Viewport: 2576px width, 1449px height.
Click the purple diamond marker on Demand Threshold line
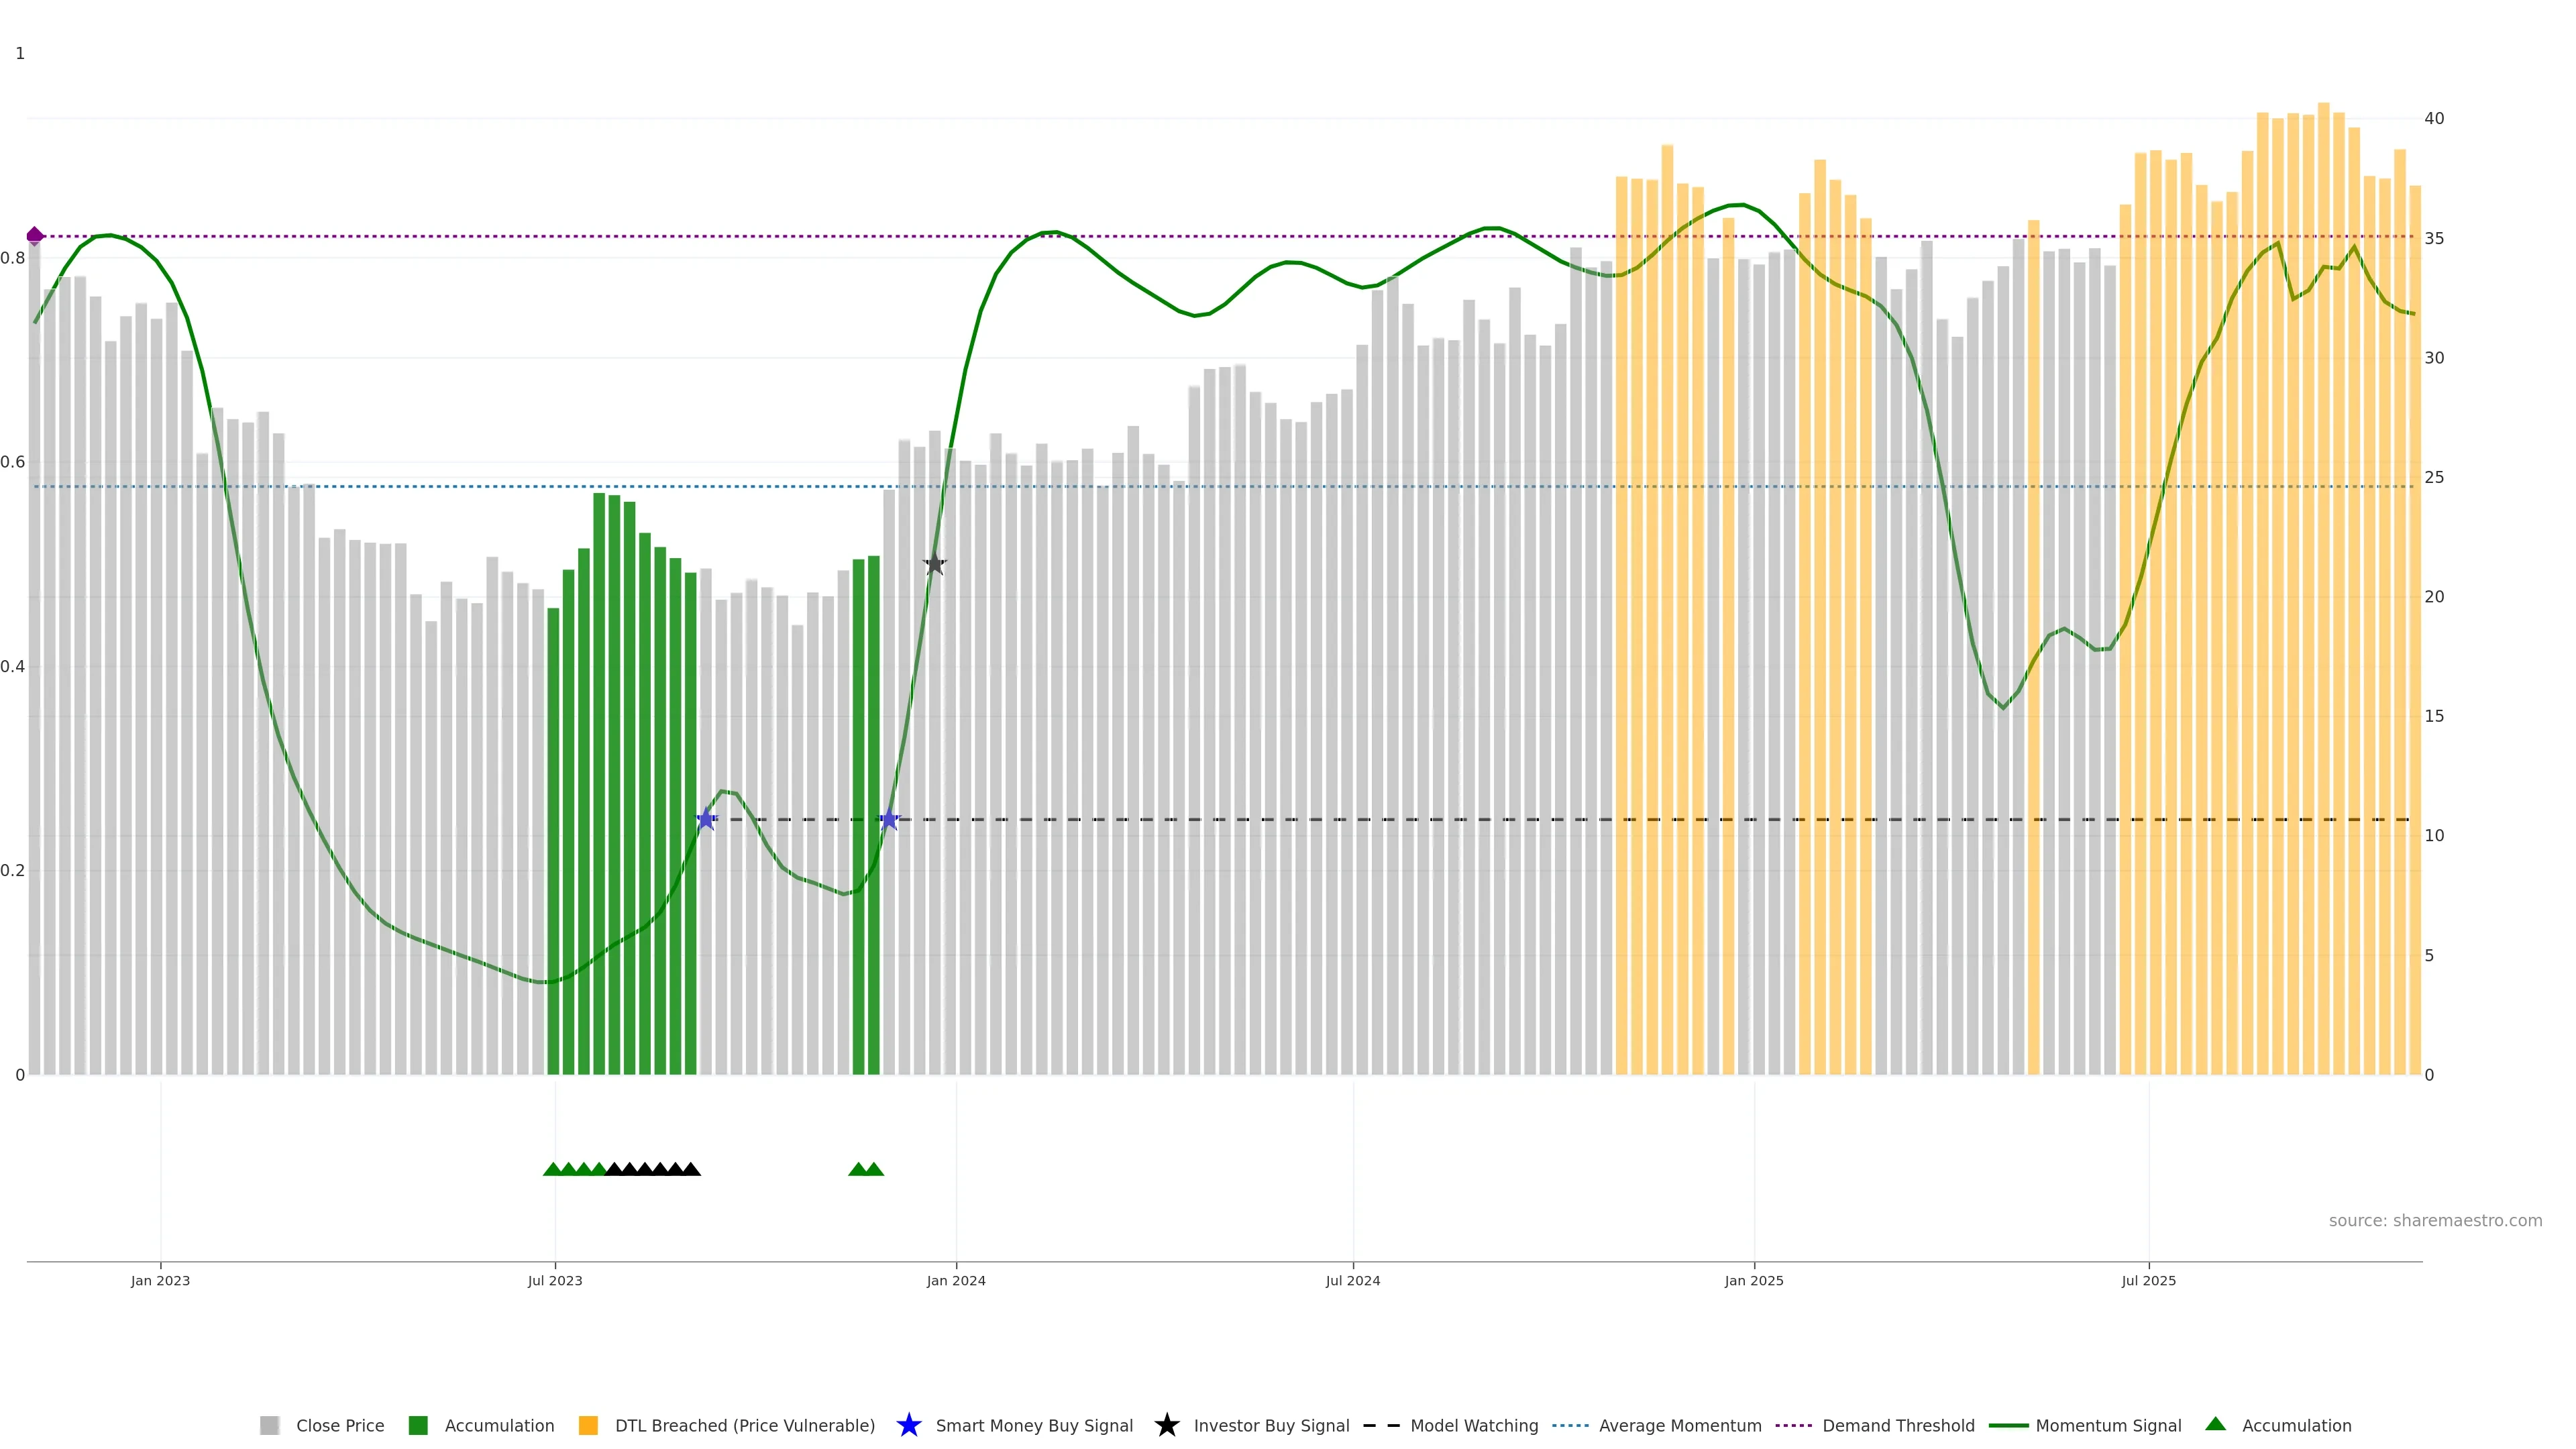(35, 236)
